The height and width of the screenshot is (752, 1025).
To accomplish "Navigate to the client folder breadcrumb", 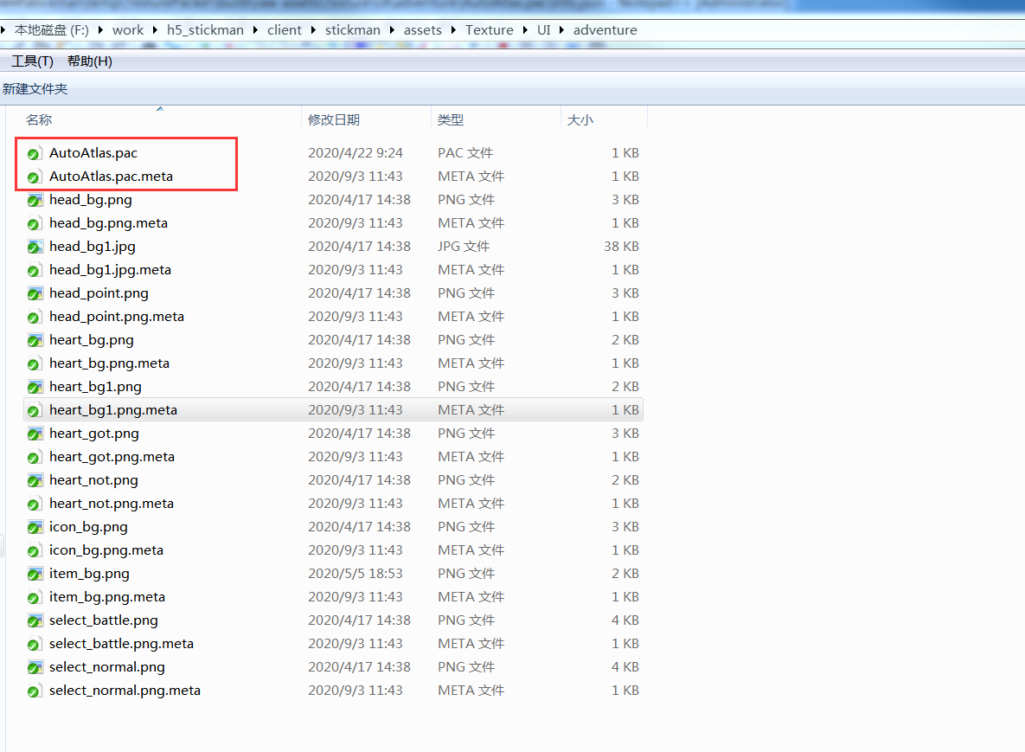I will 285,30.
